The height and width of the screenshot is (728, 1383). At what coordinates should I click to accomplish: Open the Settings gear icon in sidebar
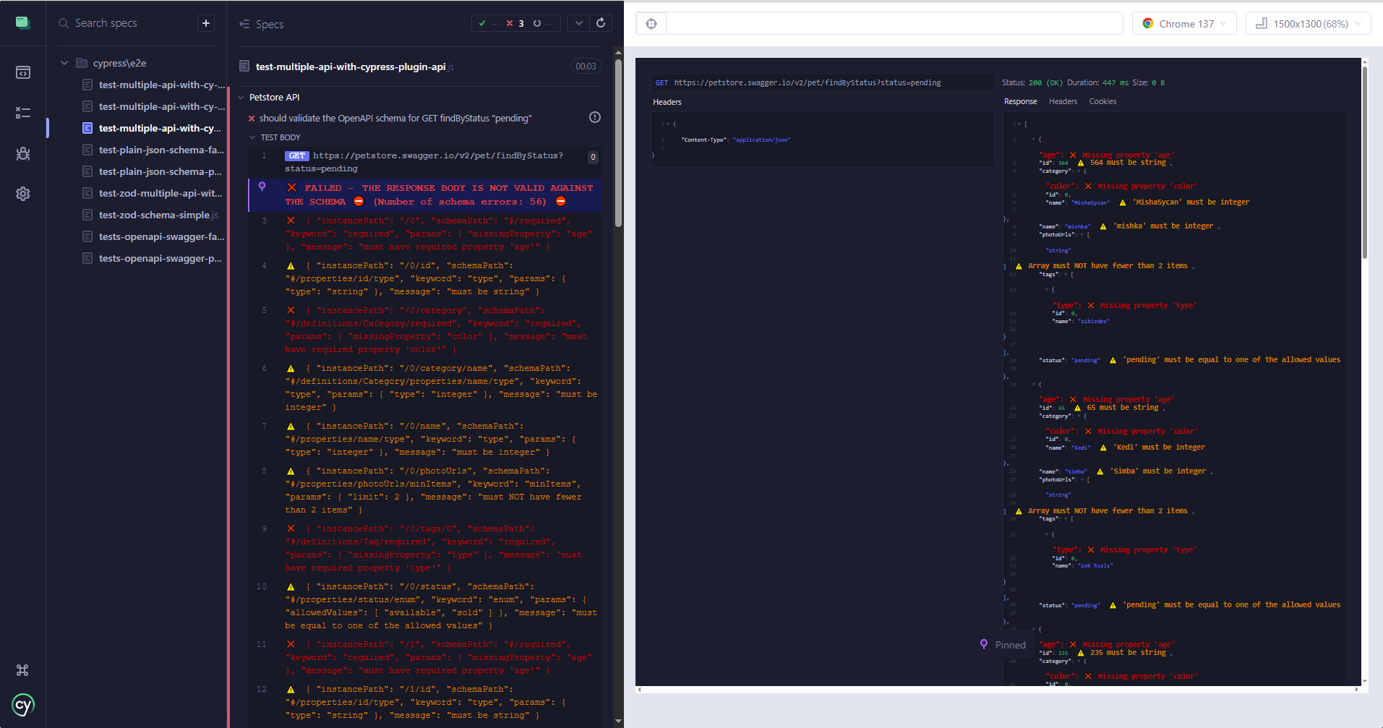tap(23, 194)
